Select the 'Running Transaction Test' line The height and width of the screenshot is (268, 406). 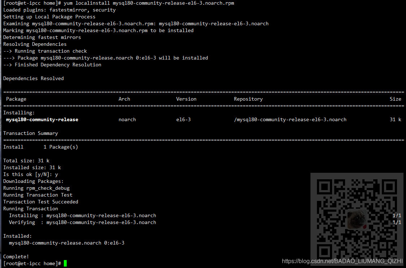click(x=38, y=195)
